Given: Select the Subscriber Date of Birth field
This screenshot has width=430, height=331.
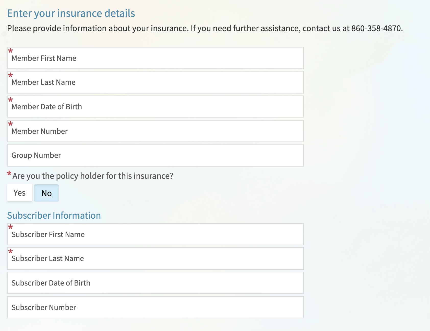Looking at the screenshot, I should [x=155, y=283].
